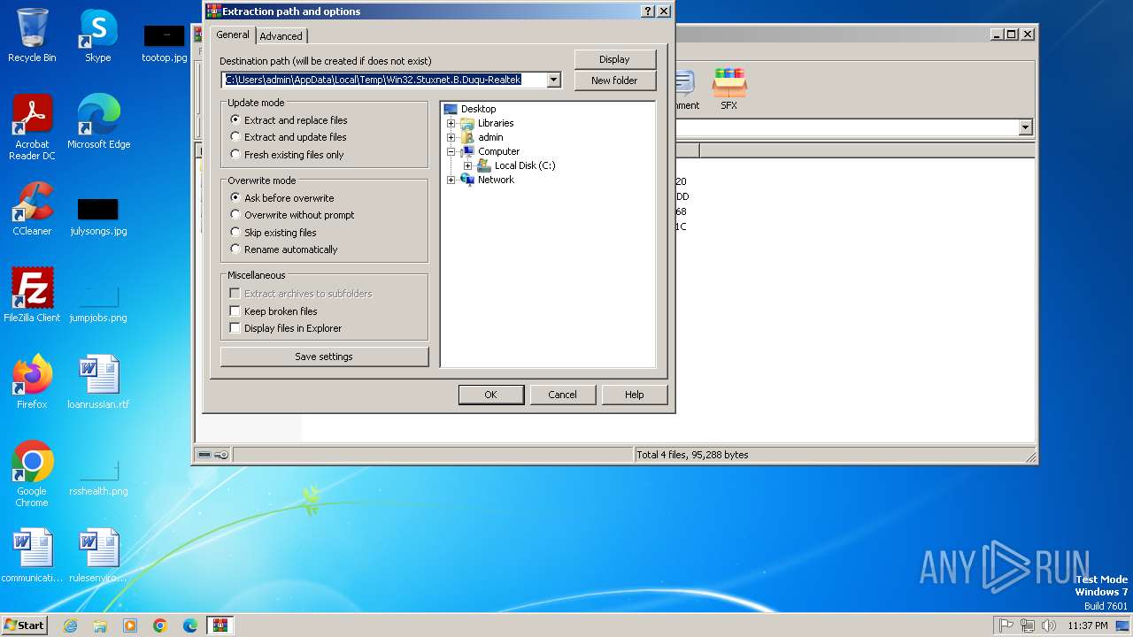Click the taskbar clock showing 11:37 PM
Image resolution: width=1133 pixels, height=637 pixels.
pyautogui.click(x=1087, y=625)
